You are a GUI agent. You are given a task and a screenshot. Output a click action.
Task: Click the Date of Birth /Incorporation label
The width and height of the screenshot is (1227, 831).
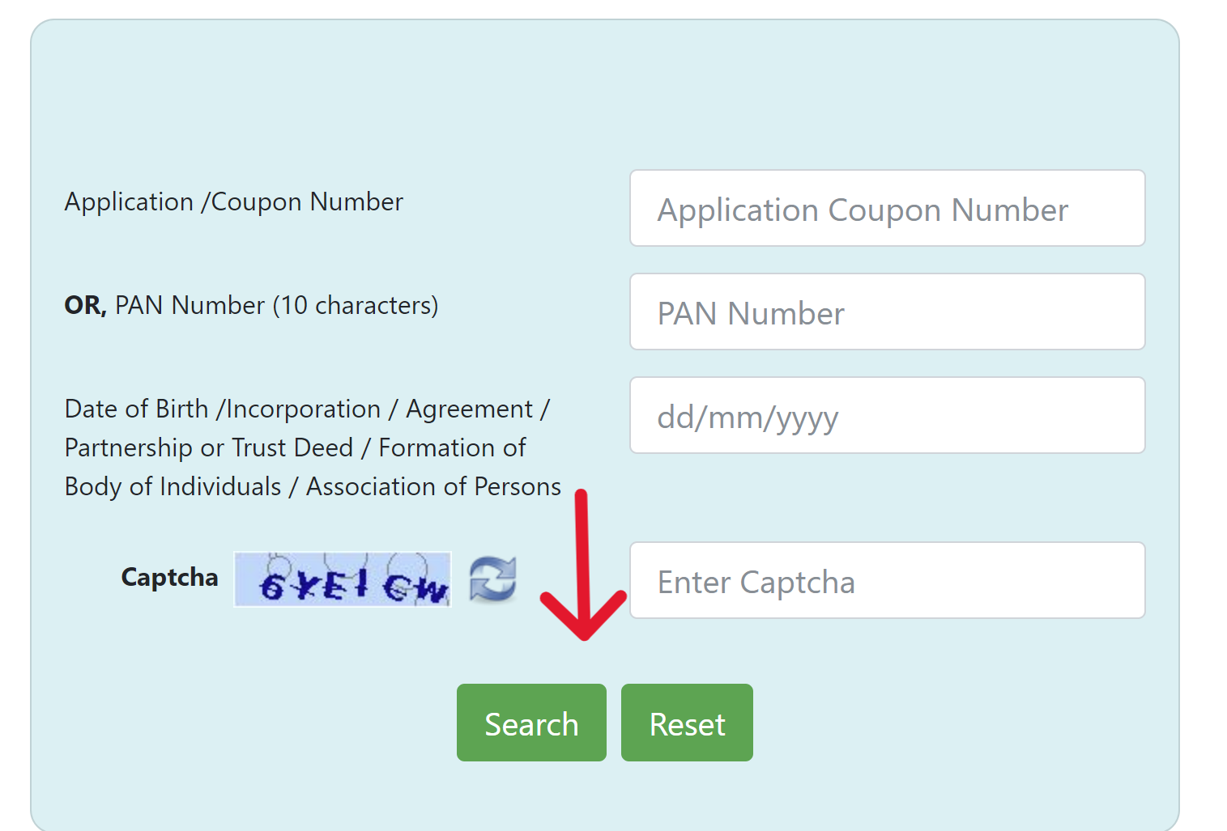(x=308, y=409)
